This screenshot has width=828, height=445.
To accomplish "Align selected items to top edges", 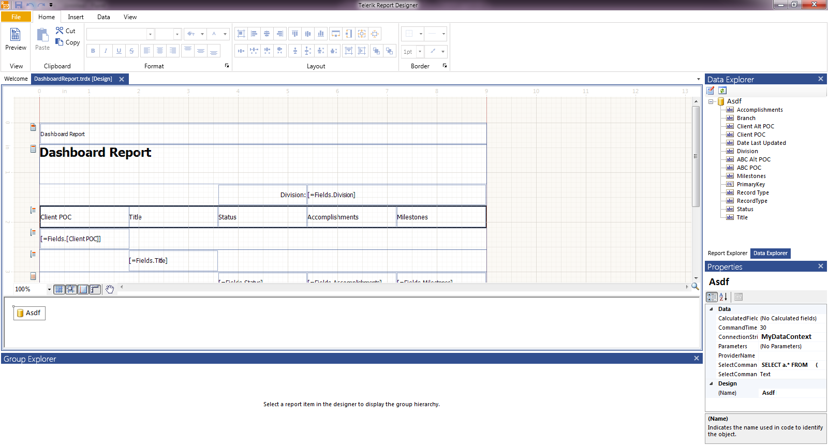I will coord(295,34).
